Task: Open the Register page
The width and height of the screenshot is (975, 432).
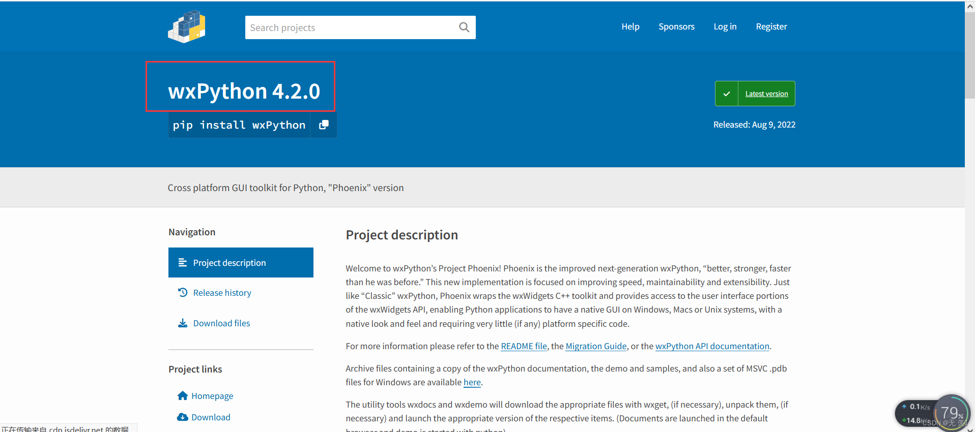Action: click(x=771, y=26)
